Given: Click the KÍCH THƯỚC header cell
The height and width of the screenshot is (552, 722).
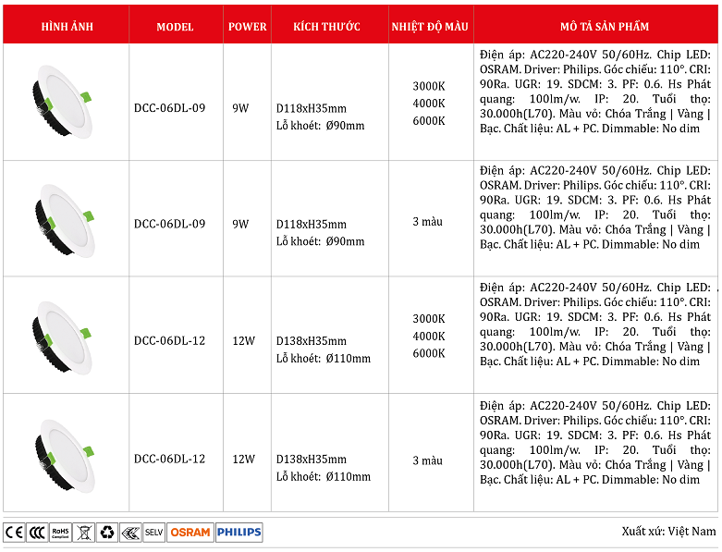Looking at the screenshot, I should pos(327,27).
